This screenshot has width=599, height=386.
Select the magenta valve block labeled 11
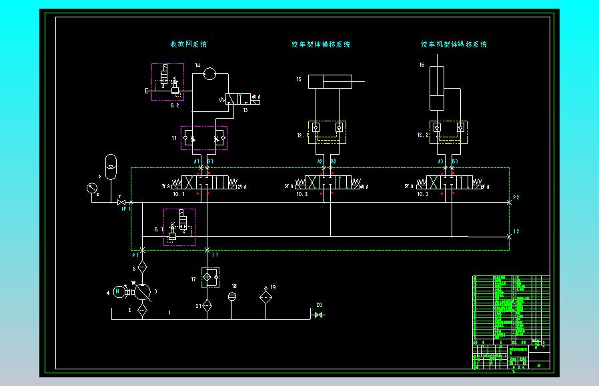[204, 138]
